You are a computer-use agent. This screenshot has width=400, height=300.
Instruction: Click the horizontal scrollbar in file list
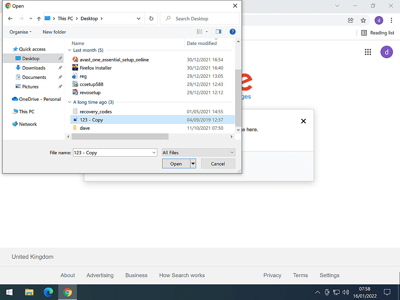pyautogui.click(x=120, y=137)
